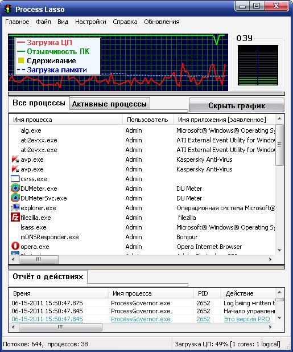Click the Process Lasso traffic light title icon

point(8,9)
